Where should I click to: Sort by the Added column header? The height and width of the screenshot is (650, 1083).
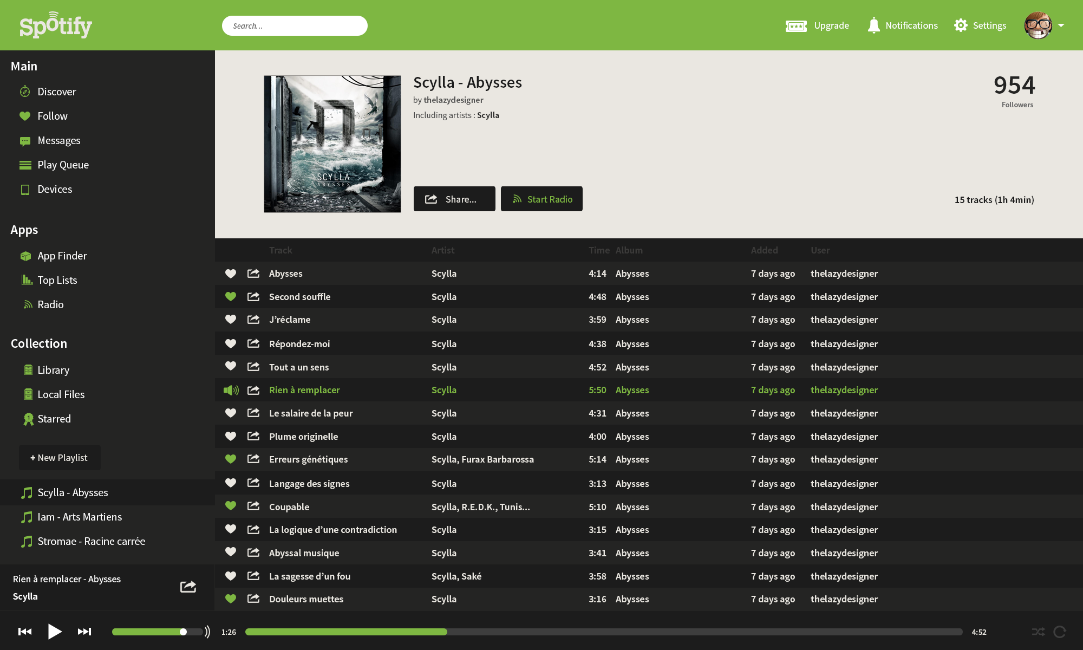[764, 250]
